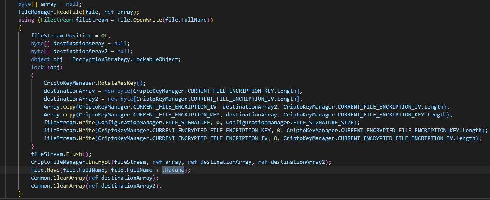Click destinationArray2 = new byte[...] assignment line

coord(173,99)
